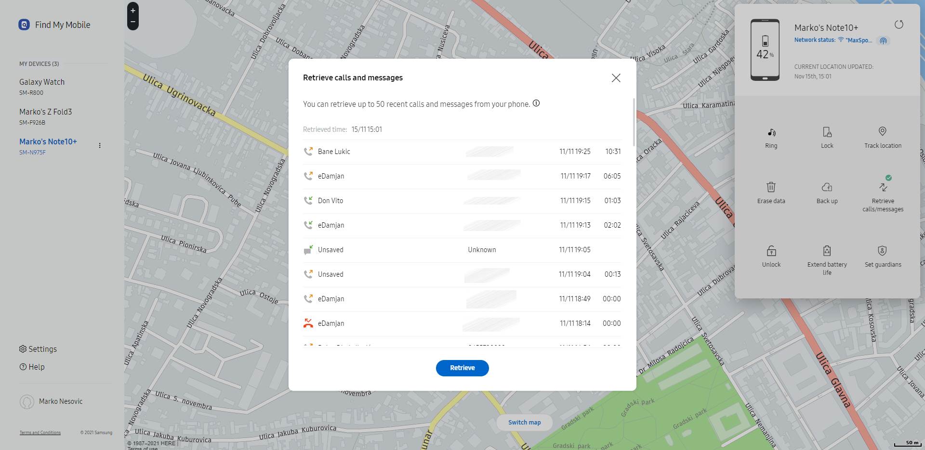This screenshot has width=925, height=450.
Task: Zoom in using the map plus control
Action: tap(132, 10)
